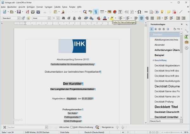
Task: Select Beispiel style in list
Action: pos(159,55)
